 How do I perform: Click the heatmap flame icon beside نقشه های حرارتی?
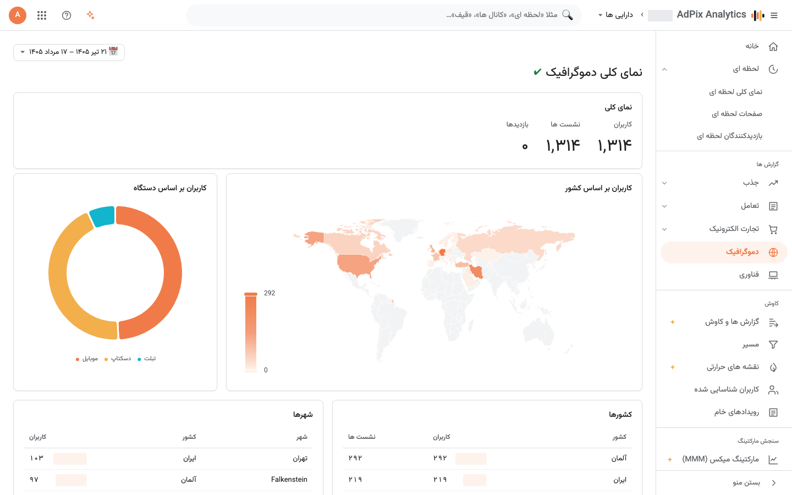click(773, 367)
